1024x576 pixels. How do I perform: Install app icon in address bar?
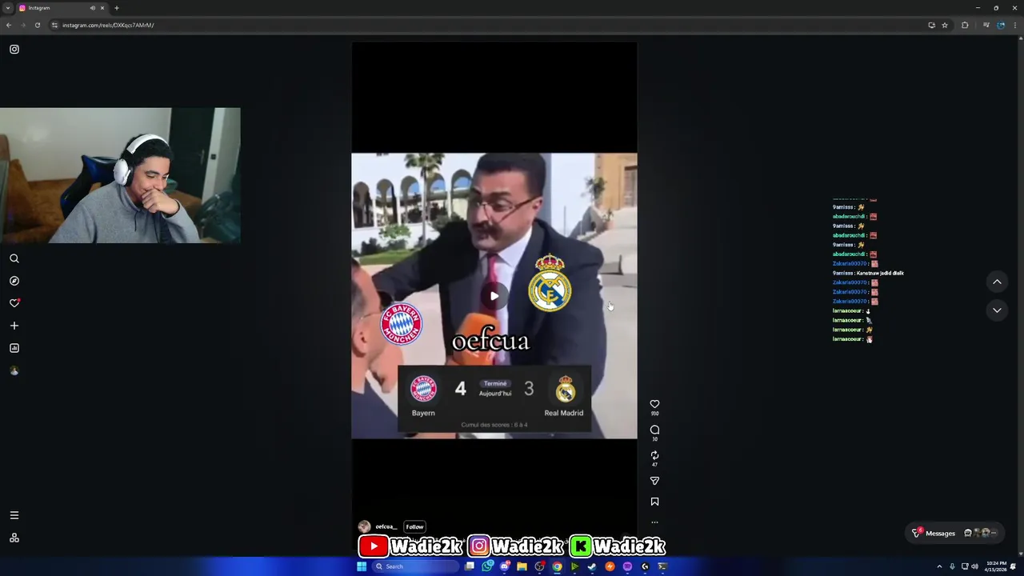point(931,25)
